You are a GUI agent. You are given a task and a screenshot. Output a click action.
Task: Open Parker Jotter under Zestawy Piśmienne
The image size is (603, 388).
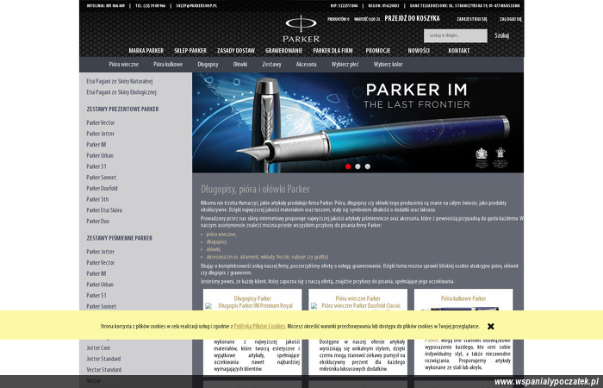click(100, 252)
